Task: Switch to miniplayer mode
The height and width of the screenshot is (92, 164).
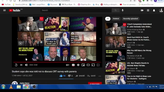Action: [83, 65]
